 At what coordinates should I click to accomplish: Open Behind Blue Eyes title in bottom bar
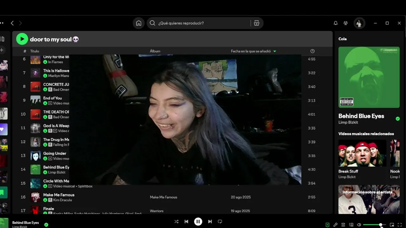coord(25,223)
